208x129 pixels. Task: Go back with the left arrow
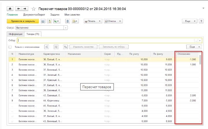tap(18, 9)
